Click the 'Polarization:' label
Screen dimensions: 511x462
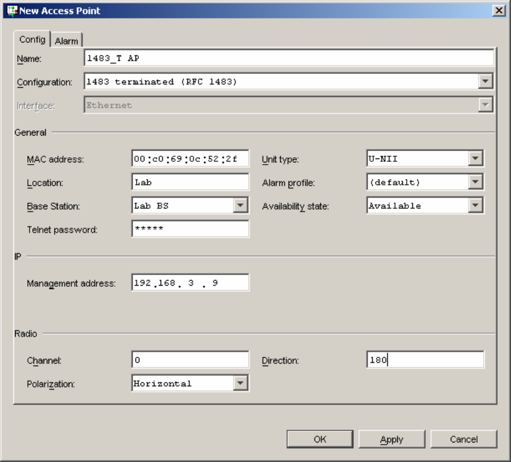point(51,384)
